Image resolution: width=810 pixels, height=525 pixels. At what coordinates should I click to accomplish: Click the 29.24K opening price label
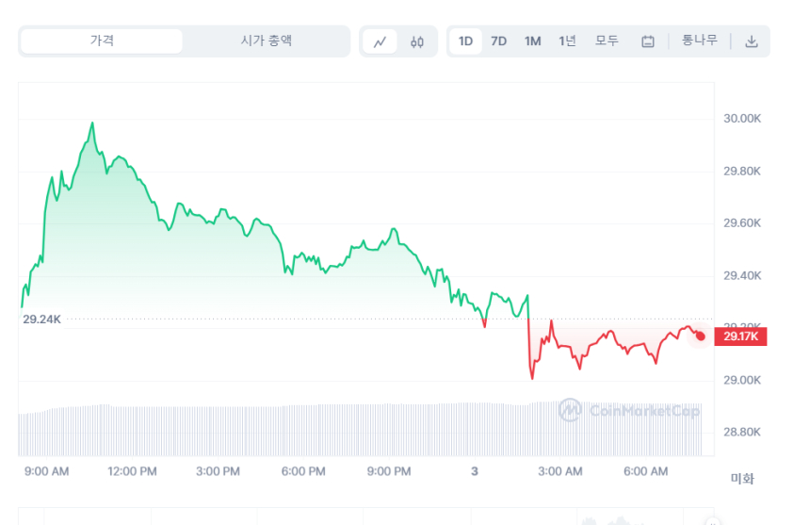click(x=41, y=320)
